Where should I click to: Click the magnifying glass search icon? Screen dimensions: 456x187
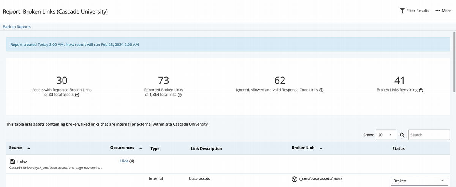coord(402,135)
